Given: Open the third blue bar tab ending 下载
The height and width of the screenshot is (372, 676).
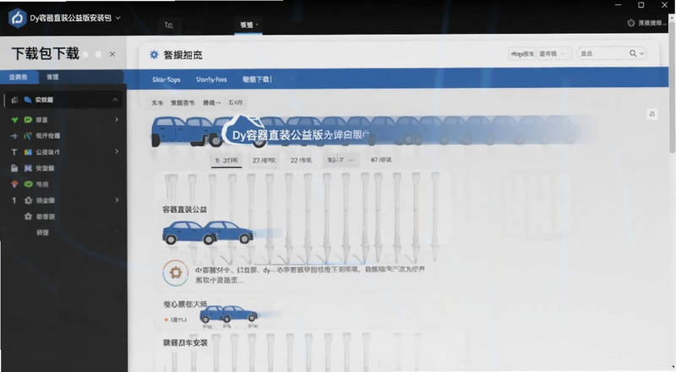Looking at the screenshot, I should click(257, 79).
